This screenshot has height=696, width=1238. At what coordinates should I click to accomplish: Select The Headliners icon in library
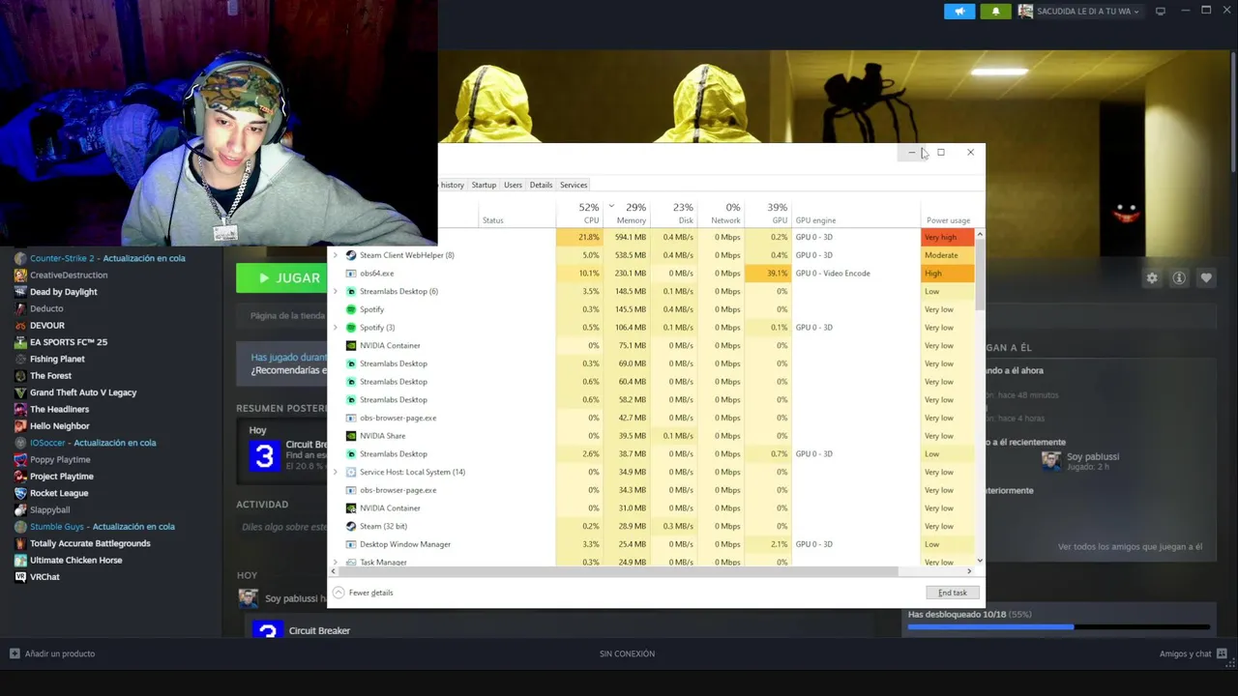coord(20,409)
